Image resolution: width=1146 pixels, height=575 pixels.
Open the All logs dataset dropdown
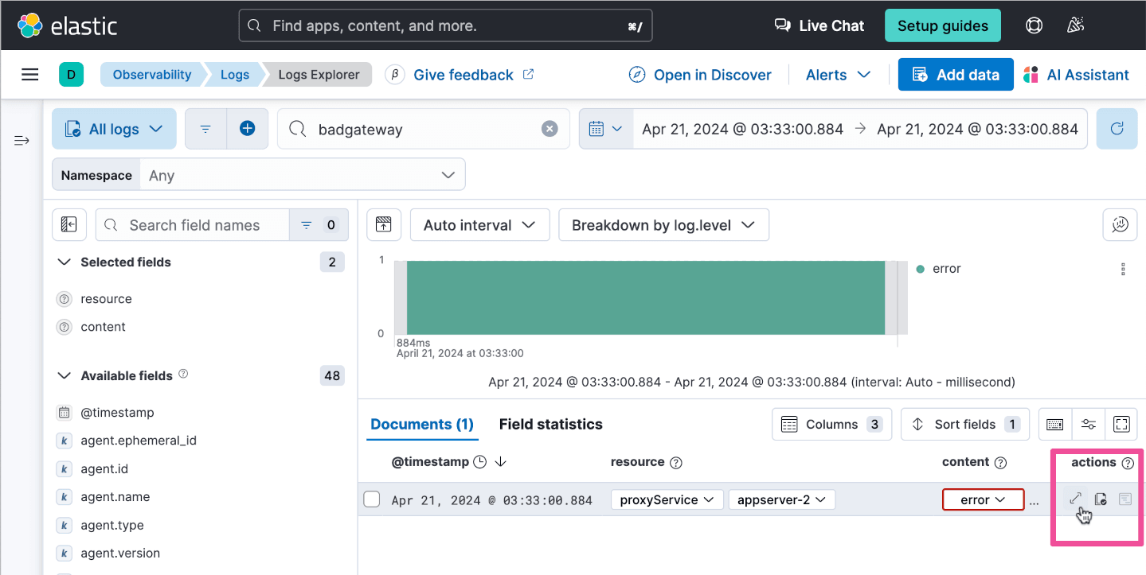pos(114,129)
